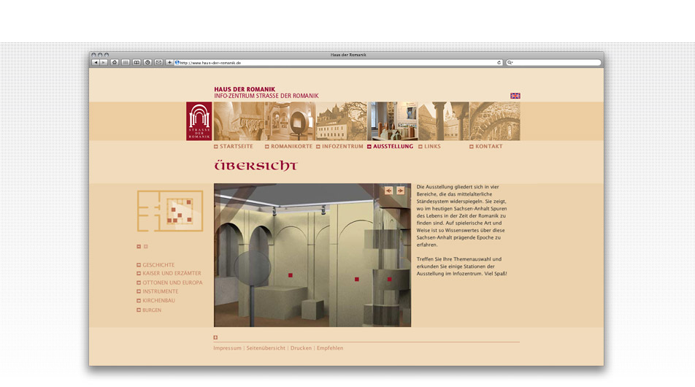Open the Startseite navigation item

[236, 147]
